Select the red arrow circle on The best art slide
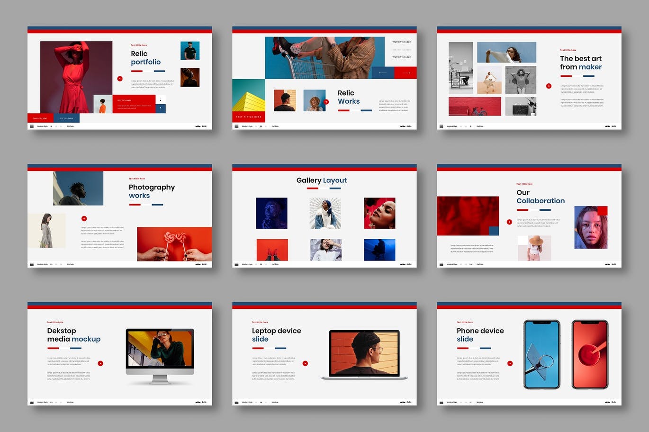The image size is (649, 432). click(549, 86)
